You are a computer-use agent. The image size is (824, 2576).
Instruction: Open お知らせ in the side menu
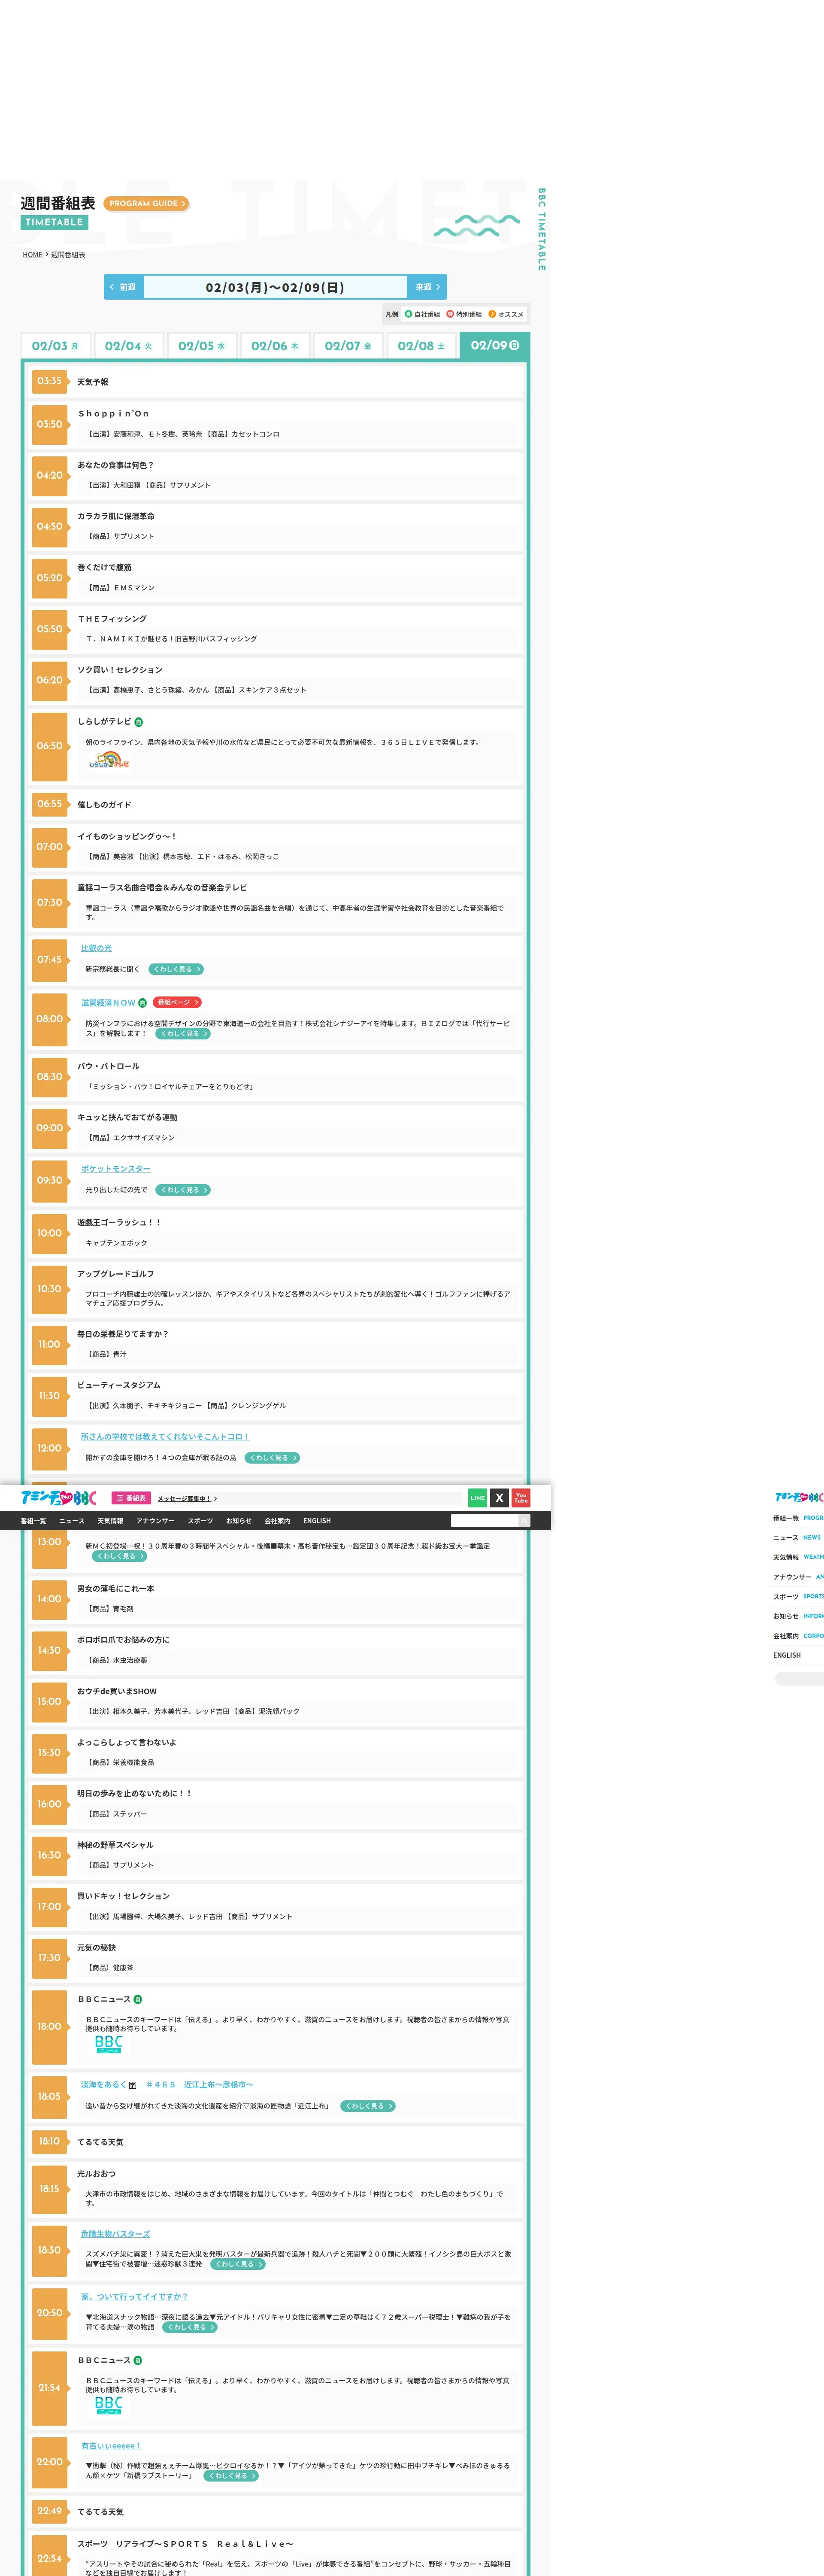(x=798, y=1616)
